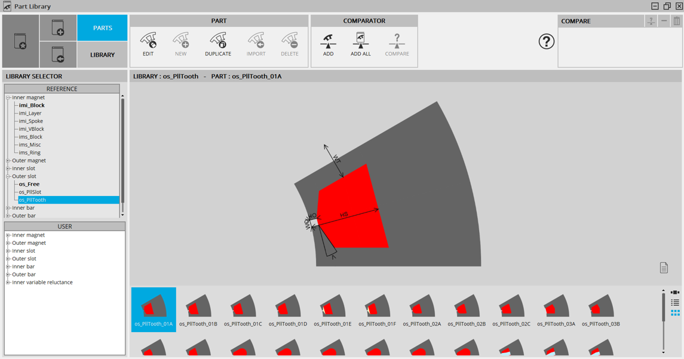This screenshot has width=684, height=359.
Task: Click the import library icon with arrow
Action: pos(58,55)
